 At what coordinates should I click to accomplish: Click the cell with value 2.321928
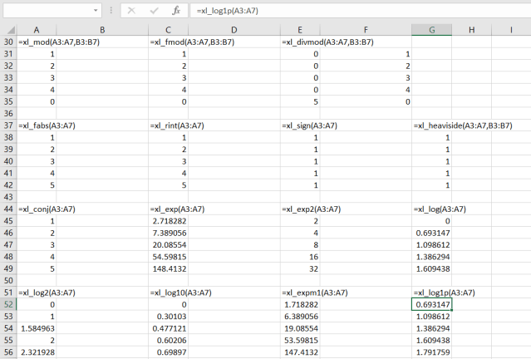(36, 352)
